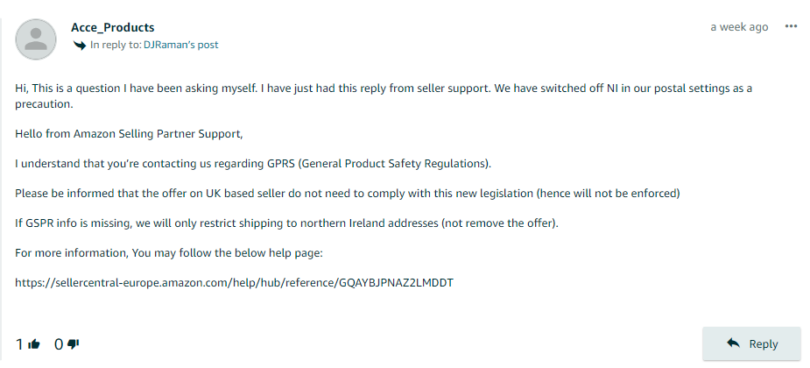Click the like count number 1

19,344
